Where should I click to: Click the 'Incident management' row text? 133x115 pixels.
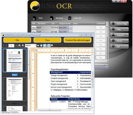click(59, 78)
